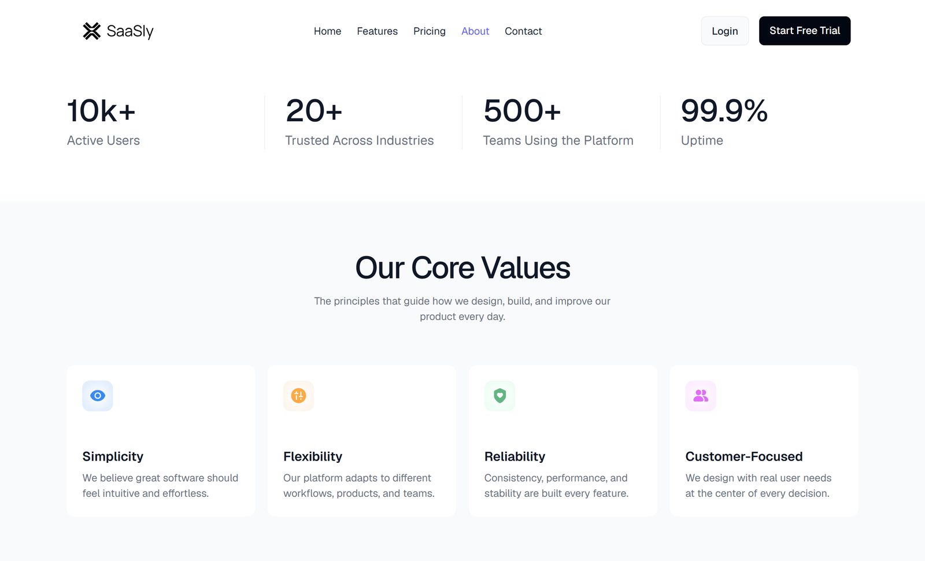The height and width of the screenshot is (561, 925).
Task: Open the Home menu item
Action: click(327, 31)
